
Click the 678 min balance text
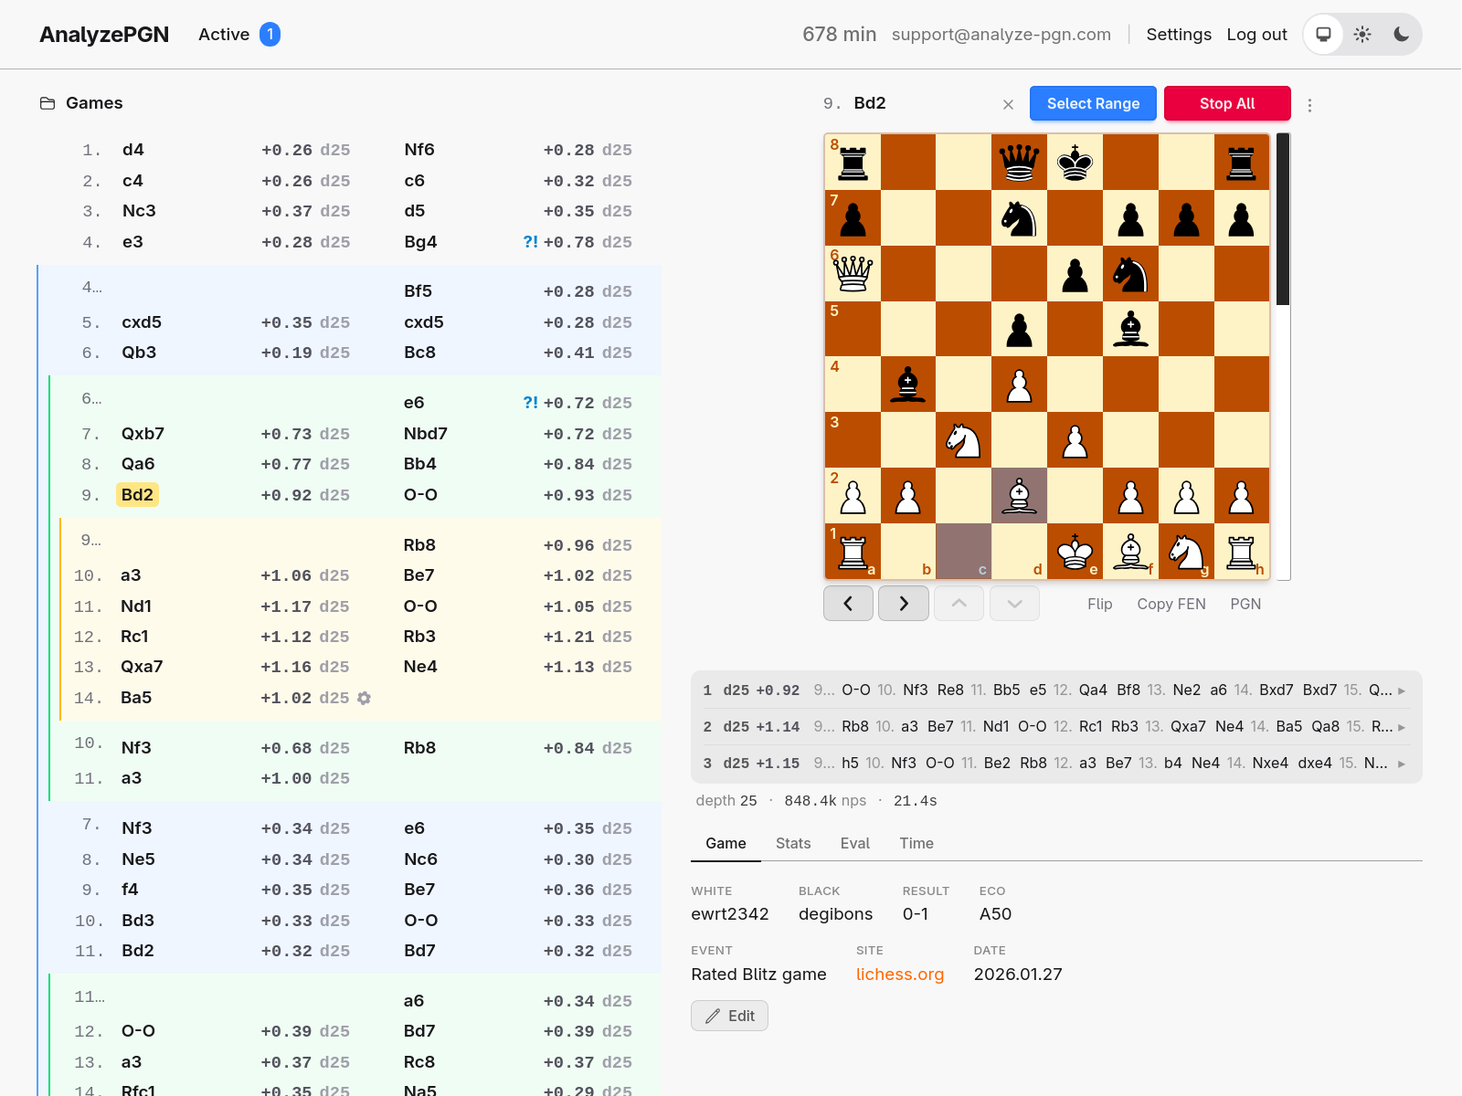click(839, 35)
